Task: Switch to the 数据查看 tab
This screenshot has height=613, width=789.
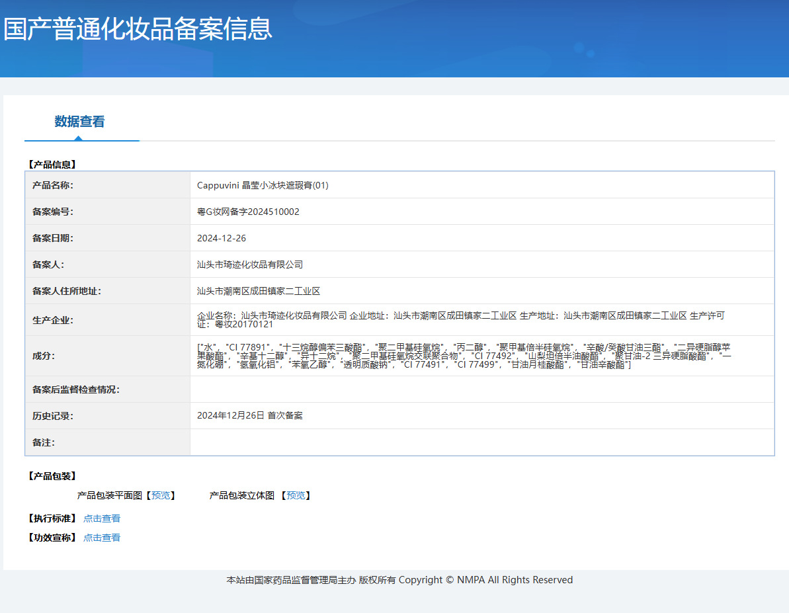Action: tap(79, 122)
